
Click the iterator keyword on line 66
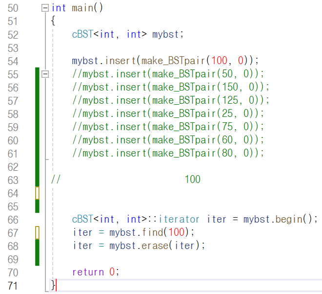click(179, 219)
